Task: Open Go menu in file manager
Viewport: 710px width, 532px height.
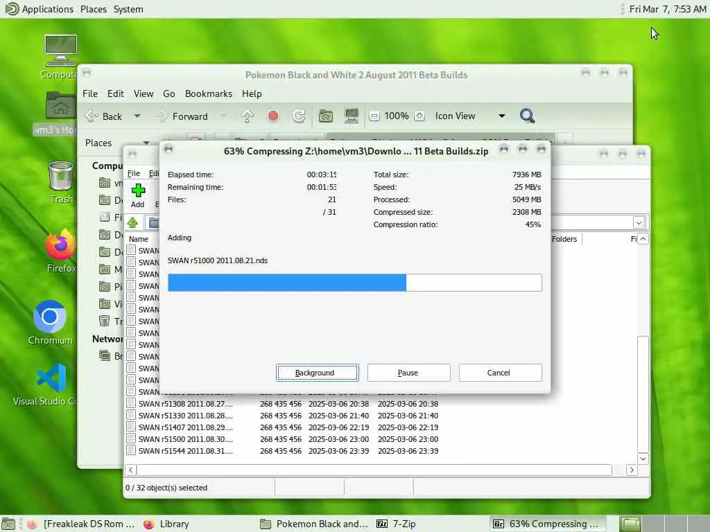Action: 169,94
